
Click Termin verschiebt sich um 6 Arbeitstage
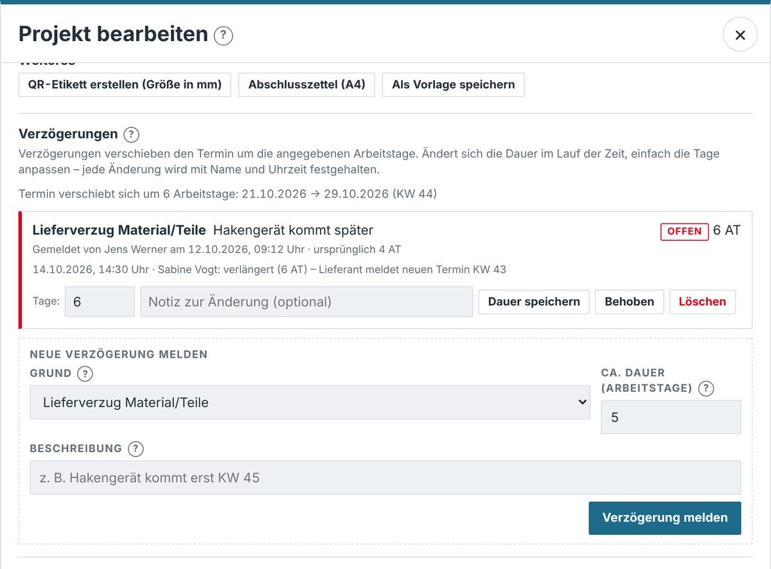[227, 194]
